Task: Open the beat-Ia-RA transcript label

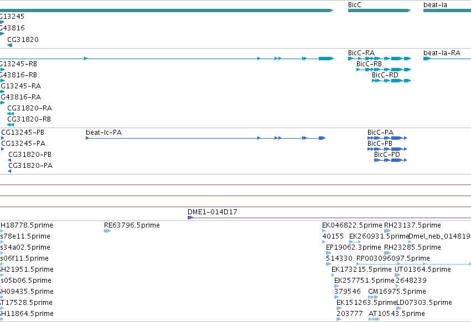Action: [442, 53]
